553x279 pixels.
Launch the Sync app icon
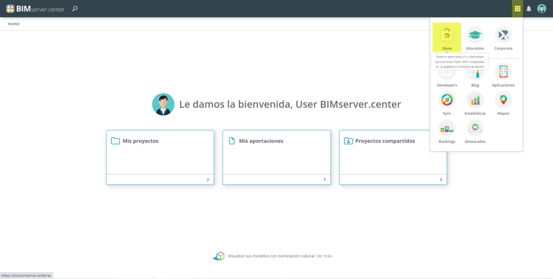pos(447,100)
